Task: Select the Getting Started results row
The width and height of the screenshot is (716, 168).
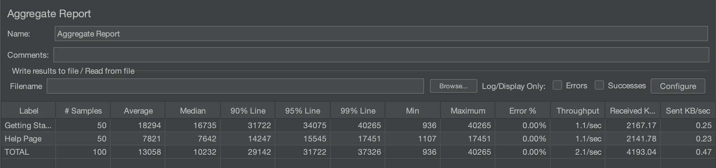Action: click(x=28, y=126)
